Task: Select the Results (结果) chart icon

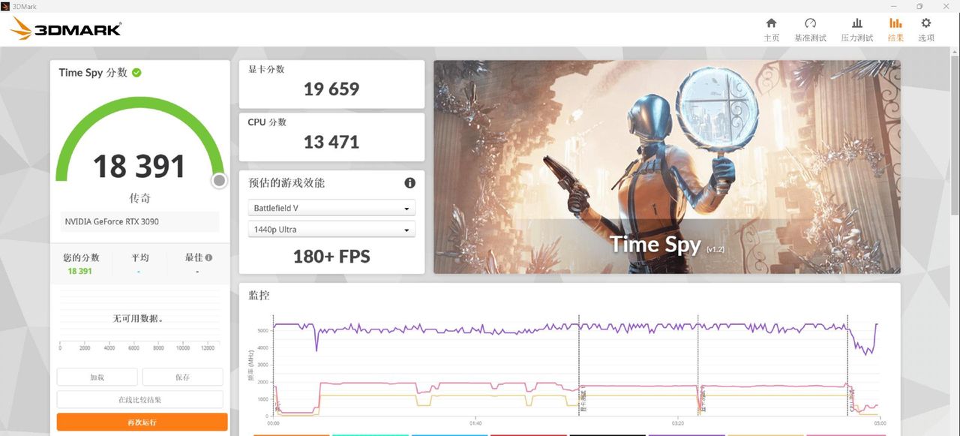Action: click(x=895, y=24)
